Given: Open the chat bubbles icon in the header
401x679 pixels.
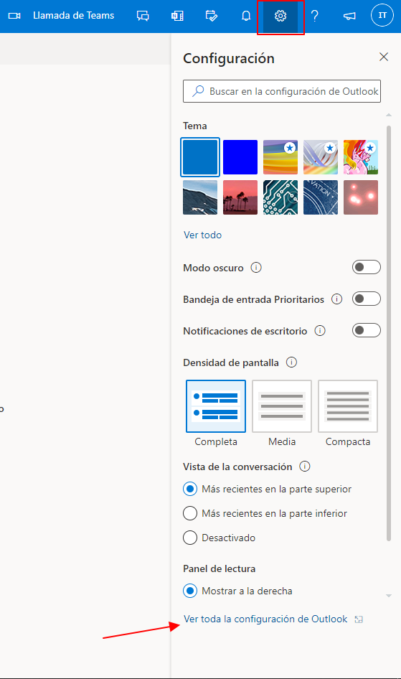Looking at the screenshot, I should point(143,16).
